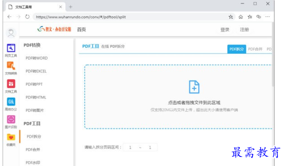Screen dimensions: 284x166
Task: Switch to the PDF拆分 tab
Action: click(237, 49)
